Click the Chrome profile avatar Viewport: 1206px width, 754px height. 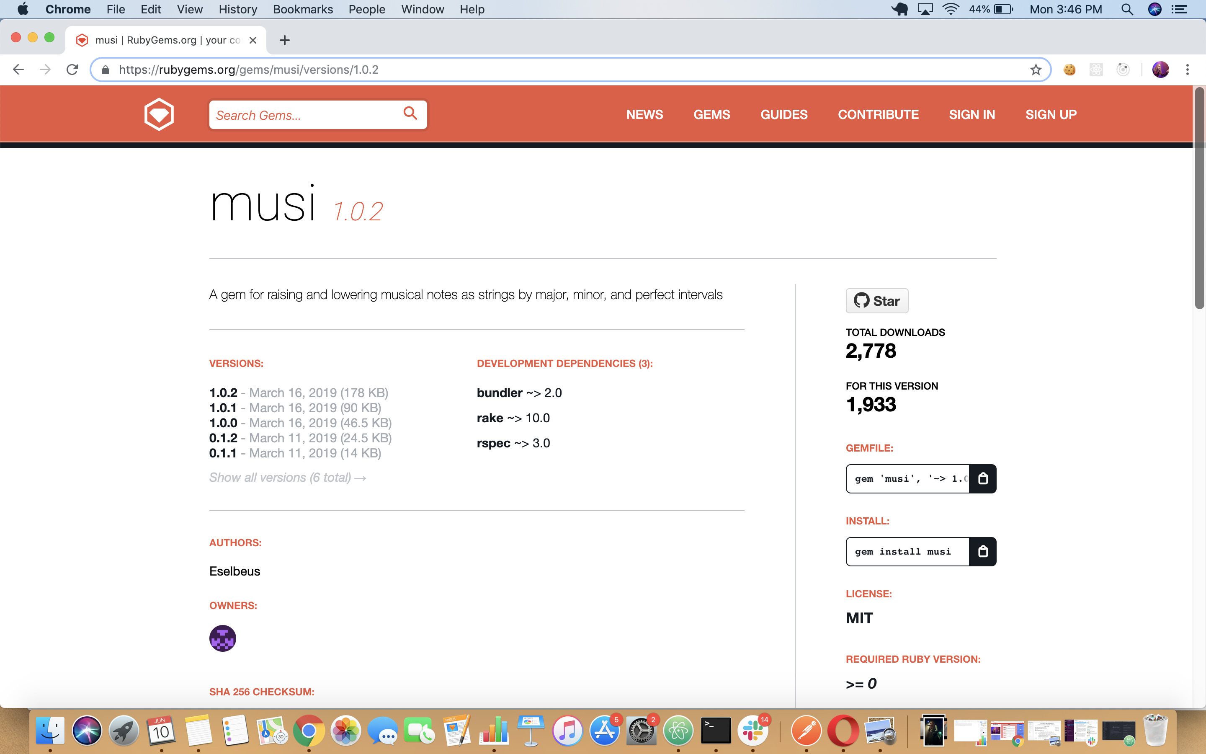tap(1161, 70)
